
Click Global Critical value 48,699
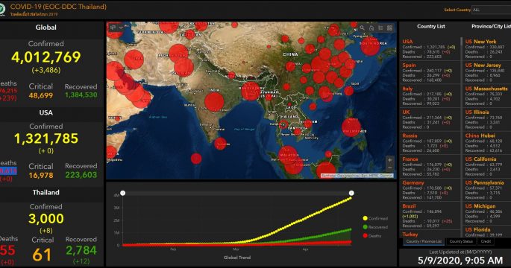click(x=41, y=95)
